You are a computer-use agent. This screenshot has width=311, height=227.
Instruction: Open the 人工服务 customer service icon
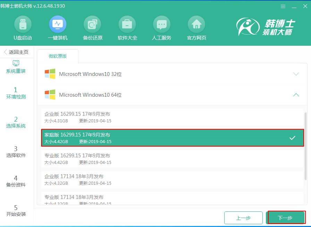[162, 28]
